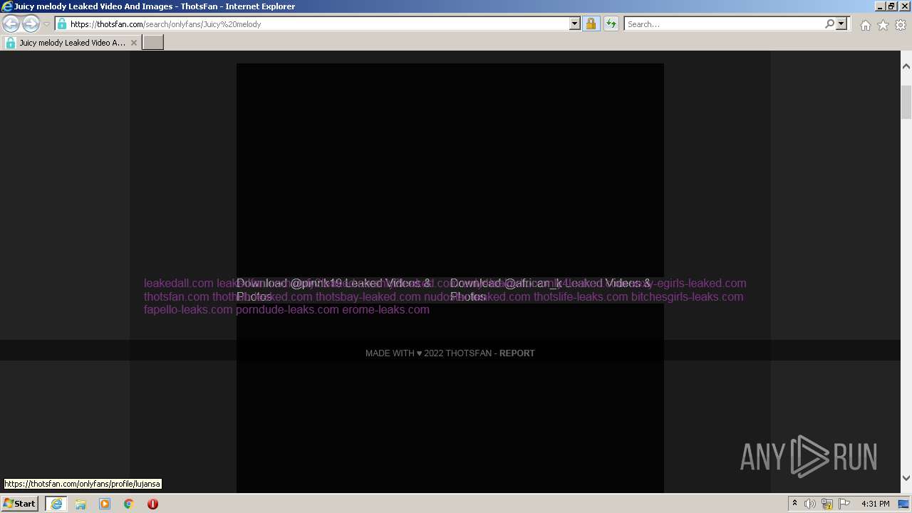
Task: Open the thotsbay-leaked.com link
Action: pos(368,297)
